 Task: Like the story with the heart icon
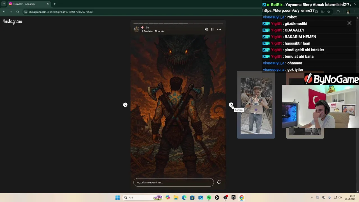(x=219, y=182)
